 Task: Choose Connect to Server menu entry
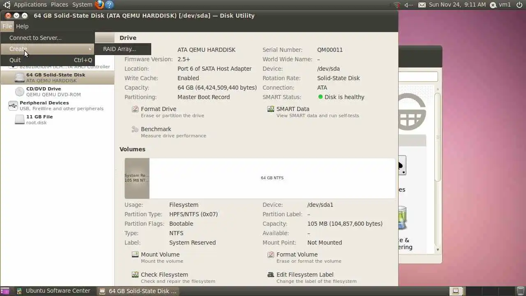click(47, 38)
